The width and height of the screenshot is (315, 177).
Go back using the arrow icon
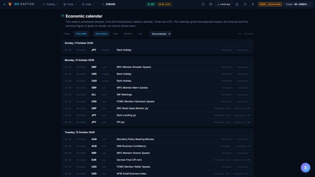4,4
